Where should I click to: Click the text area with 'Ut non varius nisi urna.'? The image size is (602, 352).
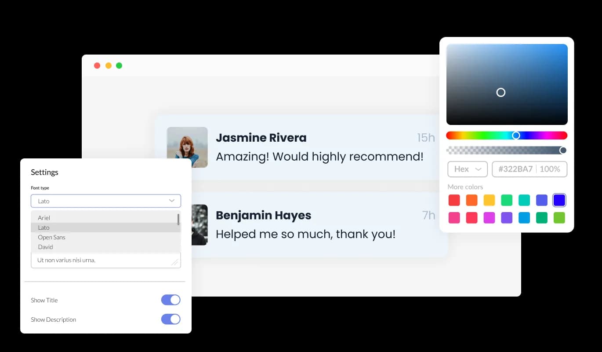[x=106, y=260]
